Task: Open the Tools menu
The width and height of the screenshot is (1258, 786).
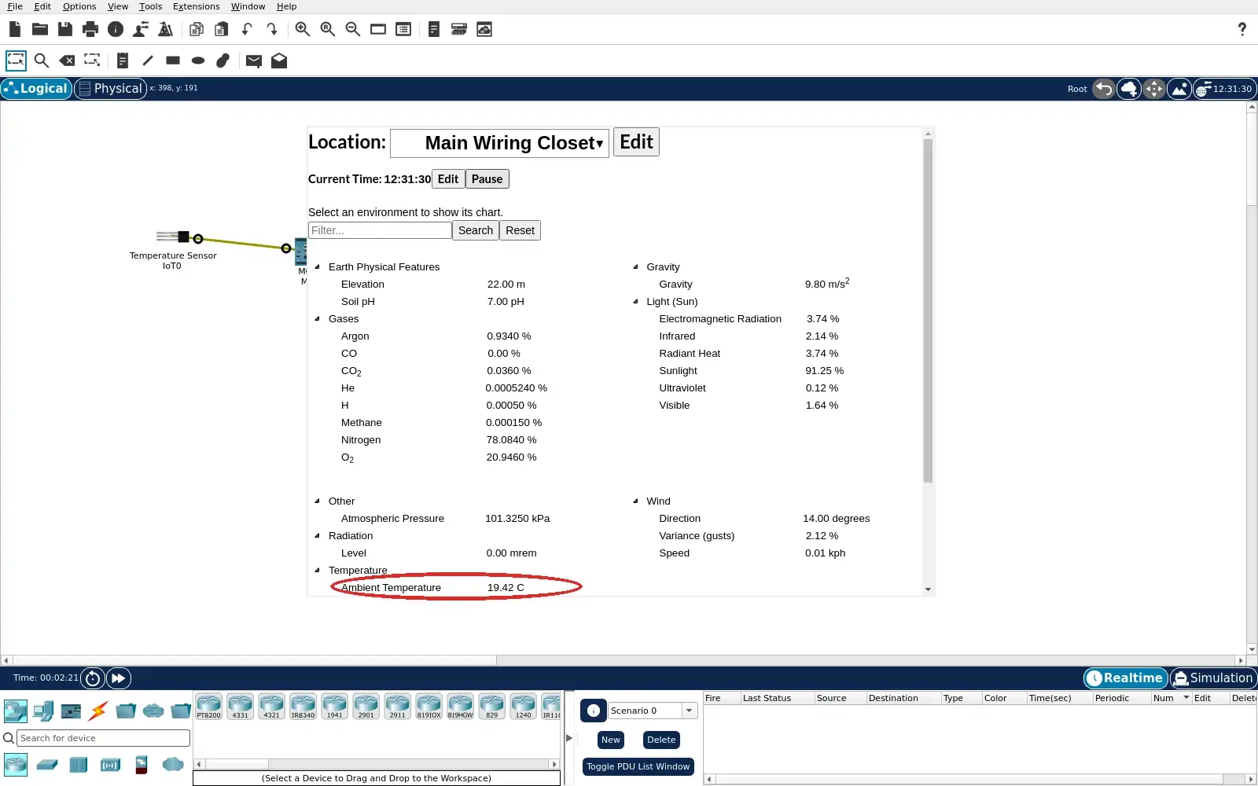Action: [150, 6]
